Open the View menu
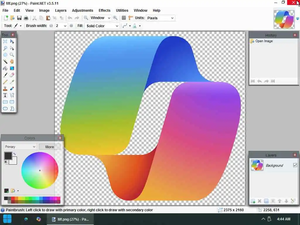Screen dimensions: 300x225 (30, 11)
